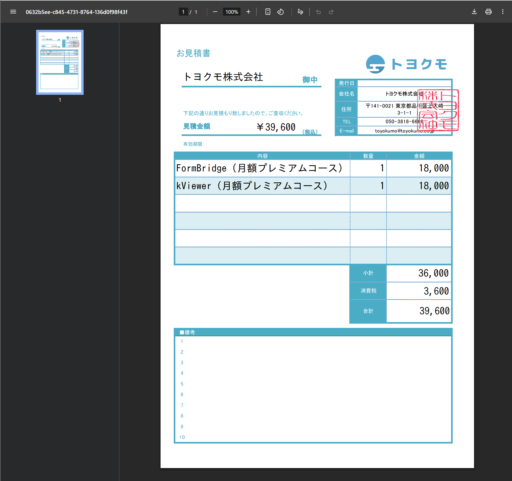
Task: Click the total value 39,600
Action: 434,311
